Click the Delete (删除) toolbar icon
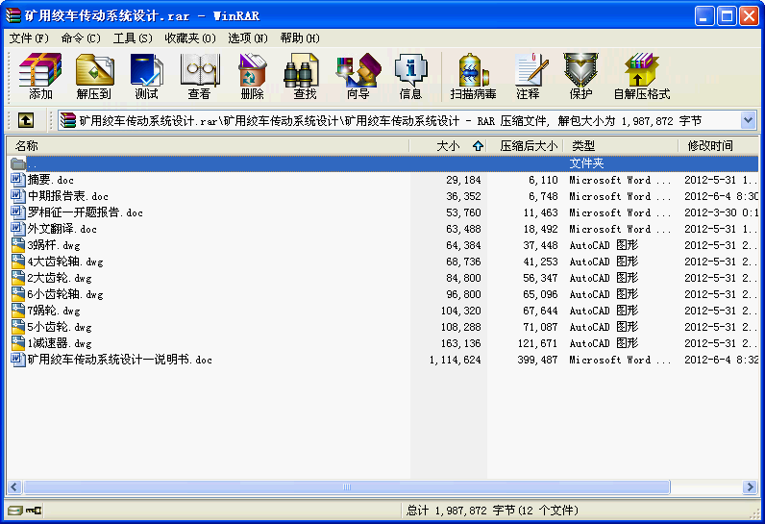765x524 pixels. tap(252, 77)
